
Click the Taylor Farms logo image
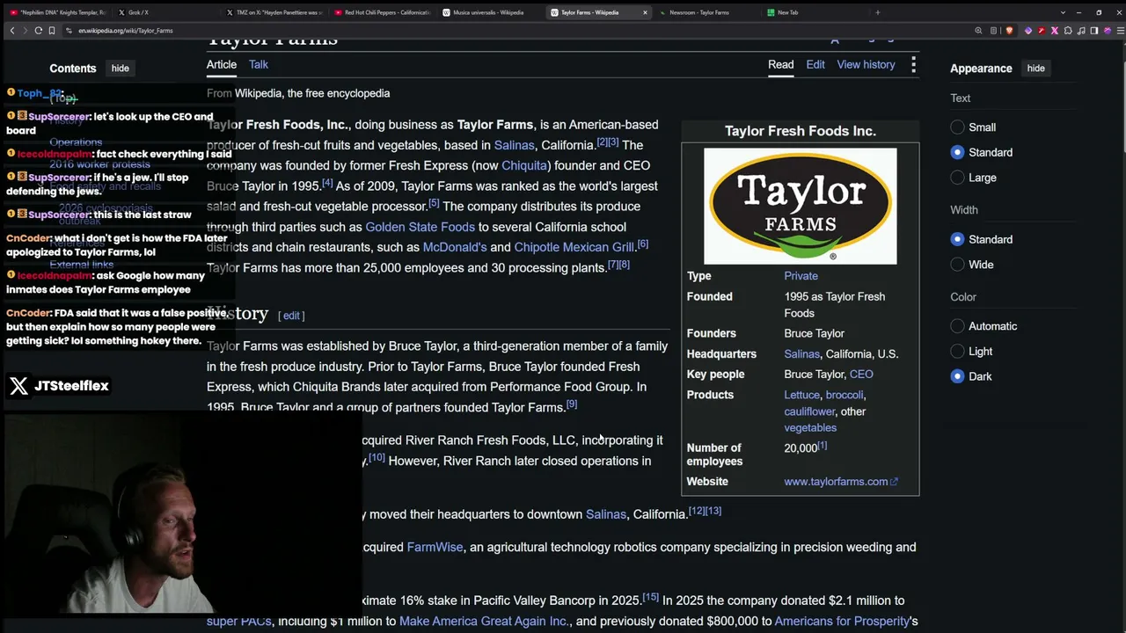pyautogui.click(x=801, y=206)
